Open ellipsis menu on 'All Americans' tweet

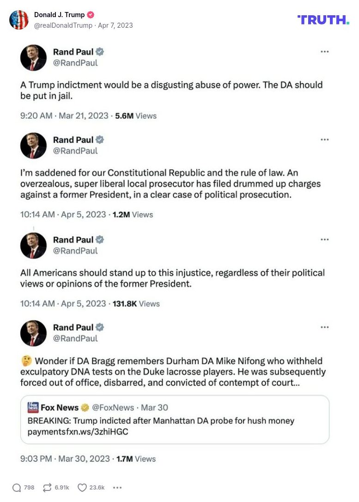coord(324,239)
